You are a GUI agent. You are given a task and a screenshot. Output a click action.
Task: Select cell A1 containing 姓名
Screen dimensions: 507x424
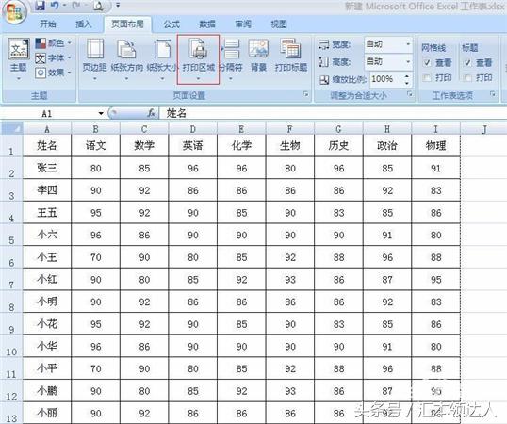[47, 145]
